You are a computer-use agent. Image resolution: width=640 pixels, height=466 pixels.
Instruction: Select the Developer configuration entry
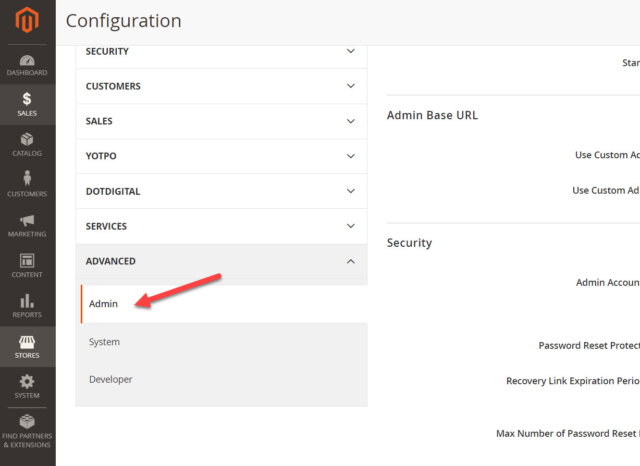[x=110, y=379]
